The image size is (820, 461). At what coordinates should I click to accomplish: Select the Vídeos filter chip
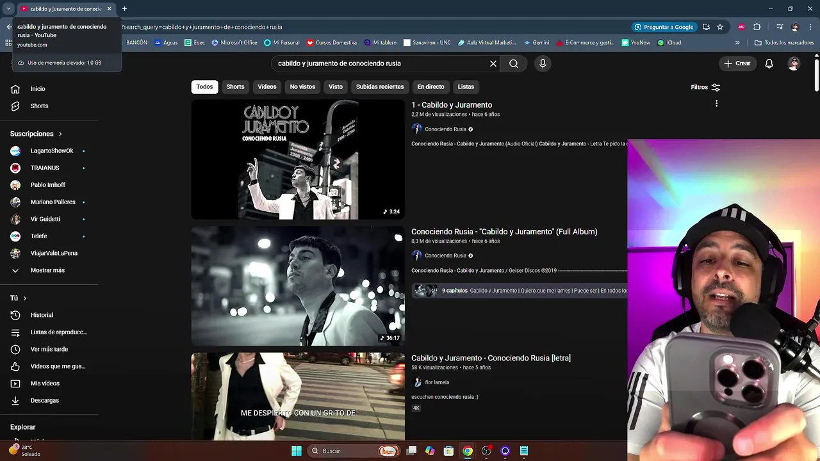coord(267,86)
